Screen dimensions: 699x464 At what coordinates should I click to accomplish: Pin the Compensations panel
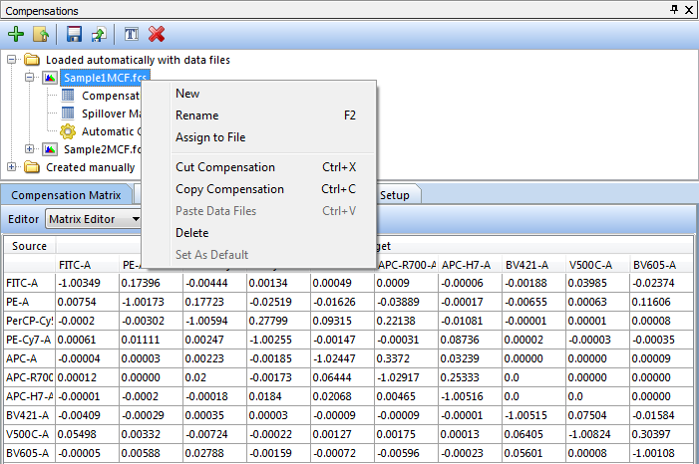point(675,10)
